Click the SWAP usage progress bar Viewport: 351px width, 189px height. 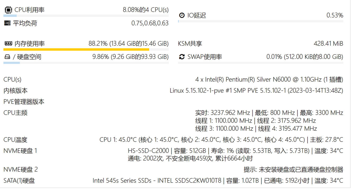click(261, 63)
